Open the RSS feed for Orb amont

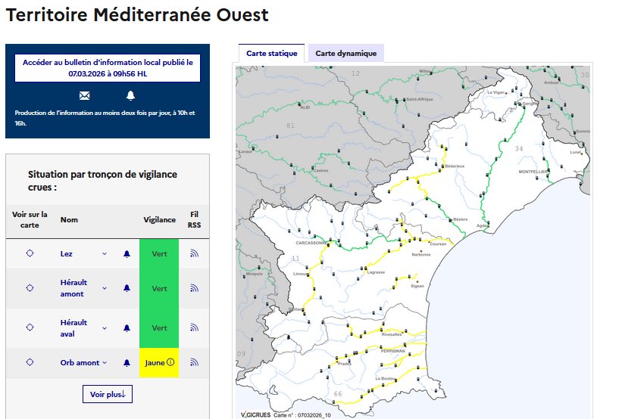[x=194, y=362]
